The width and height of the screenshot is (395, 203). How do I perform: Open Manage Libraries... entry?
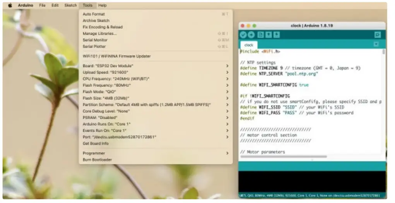[x=156, y=34]
